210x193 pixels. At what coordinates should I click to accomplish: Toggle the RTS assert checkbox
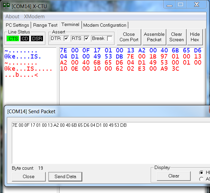point(86,39)
